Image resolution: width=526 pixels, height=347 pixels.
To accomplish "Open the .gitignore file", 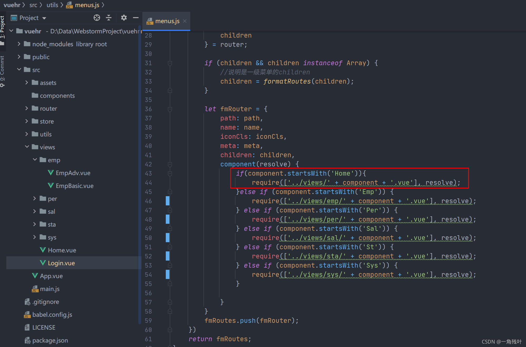I will [46, 302].
